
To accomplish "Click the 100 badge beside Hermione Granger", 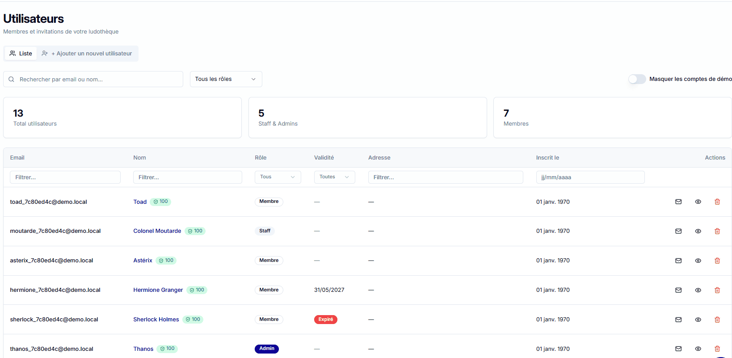I will [x=197, y=290].
